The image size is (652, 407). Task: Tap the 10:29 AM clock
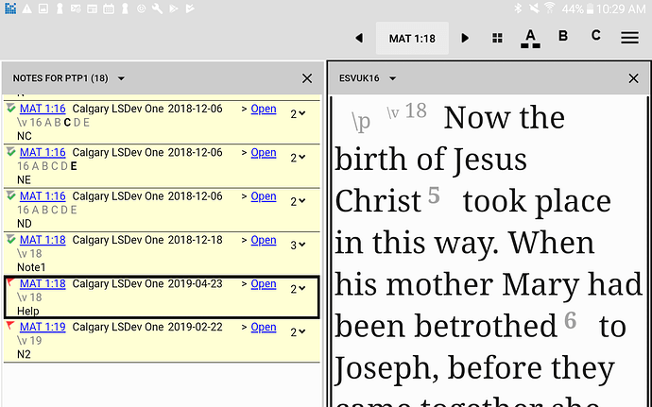pos(621,8)
